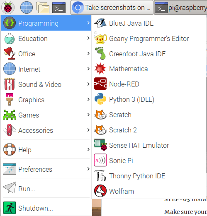Viewport: 207px width, 216px height.
Task: Click the BlueJ blue jay icon
Action: pos(100,23)
